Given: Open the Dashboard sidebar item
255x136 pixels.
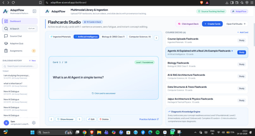Looking at the screenshot, I should [x=20, y=21].
